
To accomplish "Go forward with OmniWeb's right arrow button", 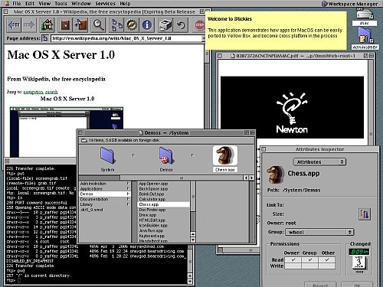I will click(x=29, y=25).
